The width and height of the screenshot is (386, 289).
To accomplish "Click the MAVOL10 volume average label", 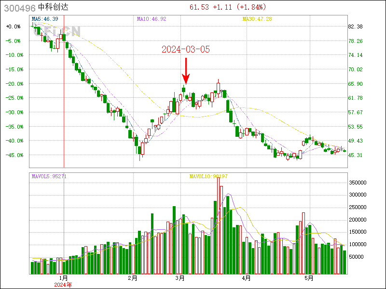I will pyautogui.click(x=208, y=176).
